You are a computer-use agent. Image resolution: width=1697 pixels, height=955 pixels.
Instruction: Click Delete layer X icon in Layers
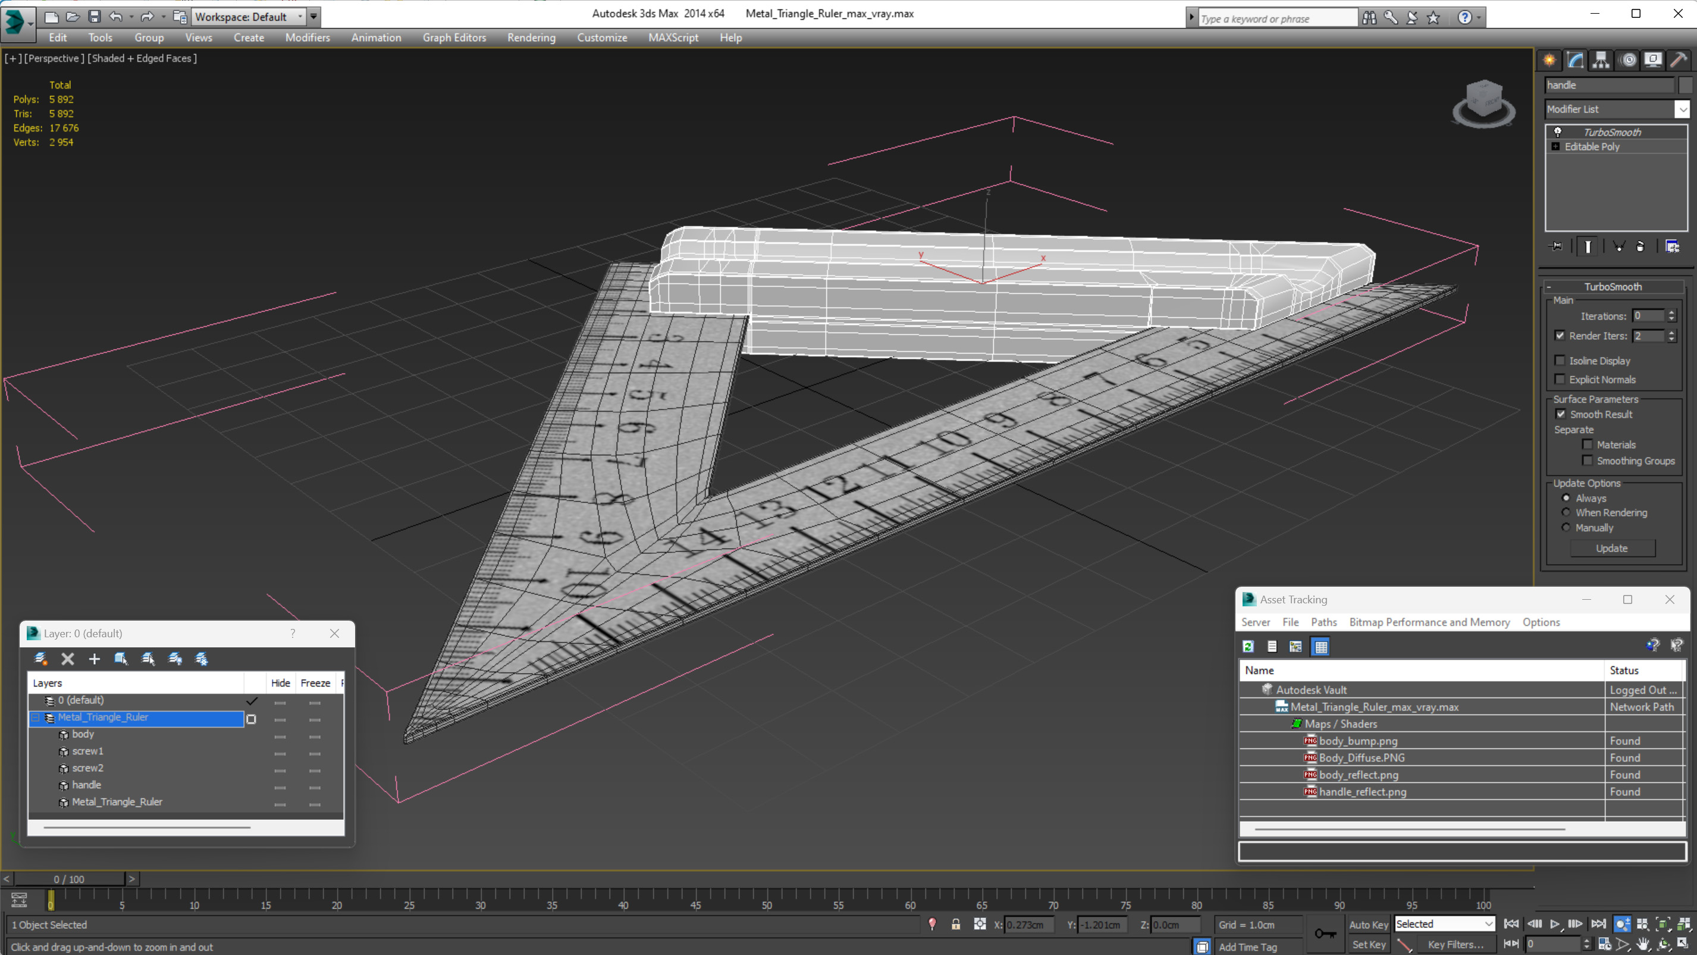click(67, 659)
